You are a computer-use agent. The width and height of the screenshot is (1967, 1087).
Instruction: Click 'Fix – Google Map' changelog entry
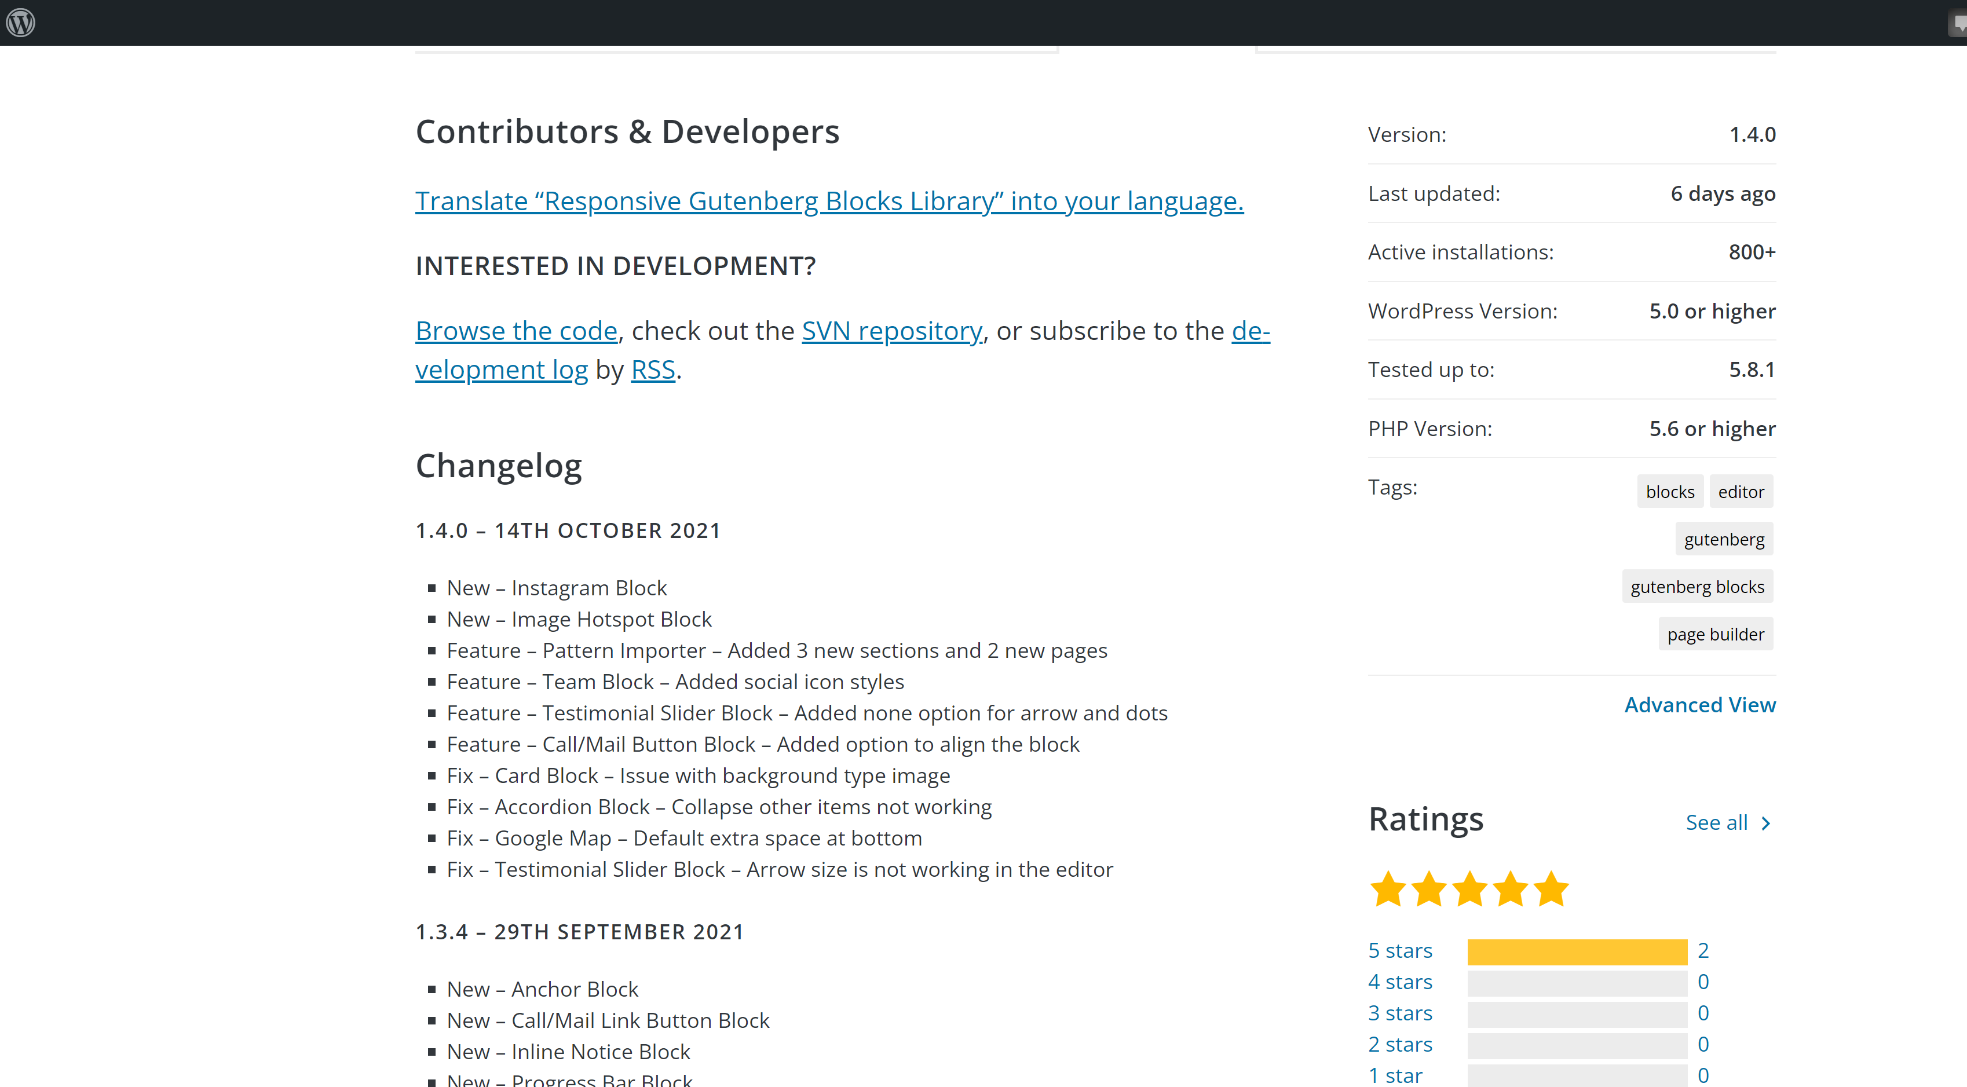click(684, 838)
